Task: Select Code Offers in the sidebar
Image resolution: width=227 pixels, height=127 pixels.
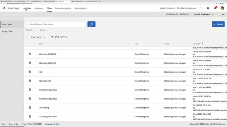Action: tap(12, 24)
